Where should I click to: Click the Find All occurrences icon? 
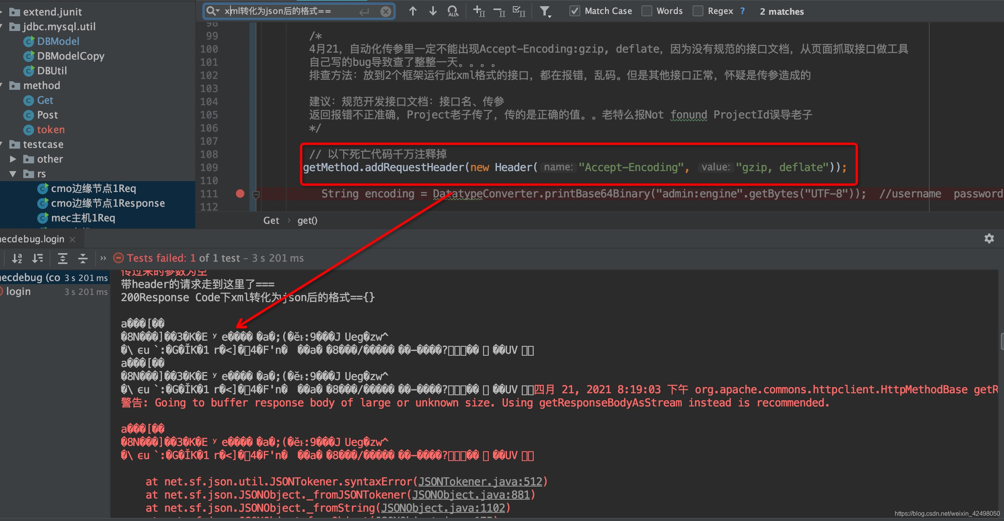pyautogui.click(x=453, y=11)
